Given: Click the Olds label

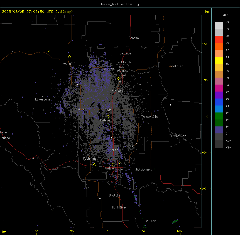Looking at the screenshot, I should (108, 110).
